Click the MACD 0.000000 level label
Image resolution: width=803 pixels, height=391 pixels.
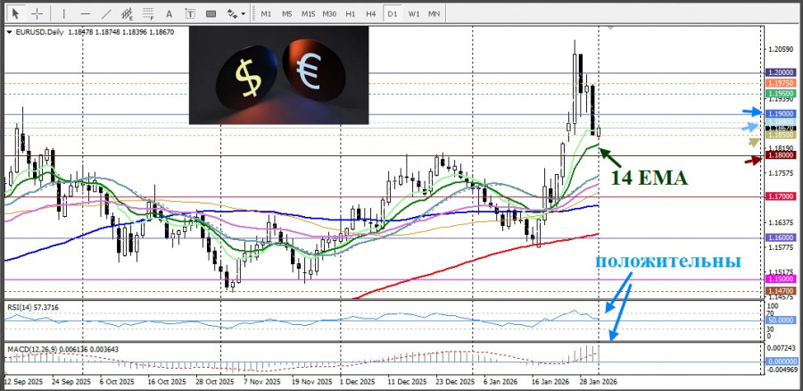(x=780, y=362)
